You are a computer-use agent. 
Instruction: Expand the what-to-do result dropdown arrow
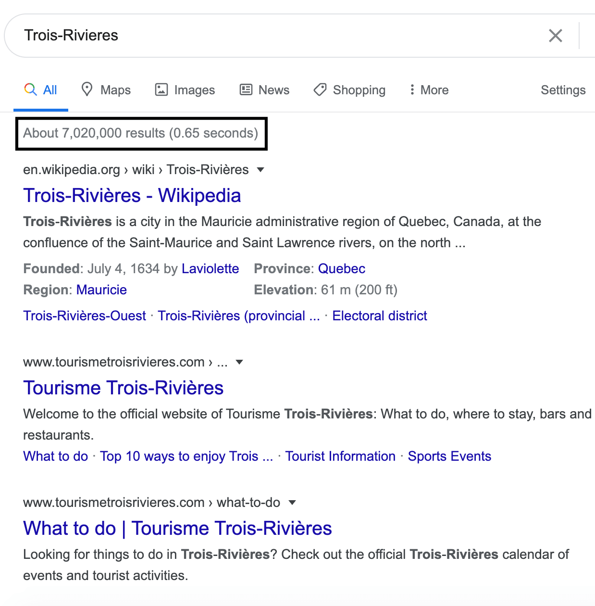[292, 503]
